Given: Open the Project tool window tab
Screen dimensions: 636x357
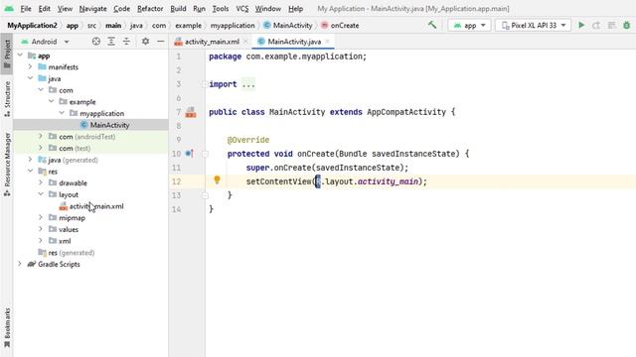Looking at the screenshot, I should pyautogui.click(x=7, y=55).
